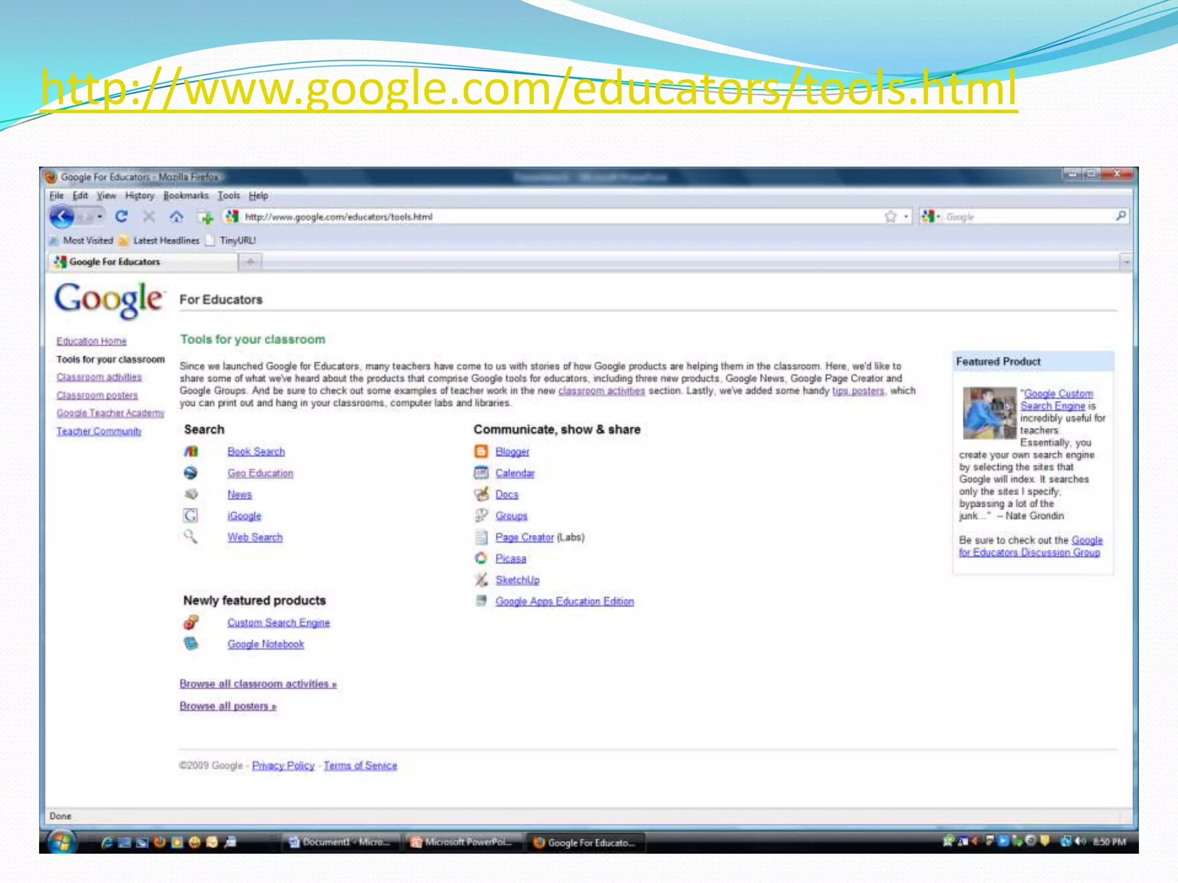
Task: Open the back-forward history dropdown arrow
Action: (x=100, y=217)
